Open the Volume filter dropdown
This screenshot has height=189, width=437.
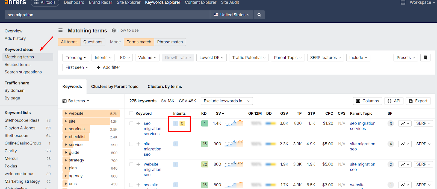coord(147,58)
